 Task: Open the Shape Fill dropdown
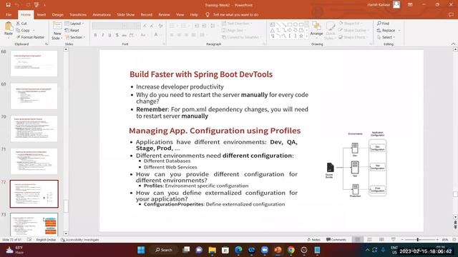click(x=351, y=24)
